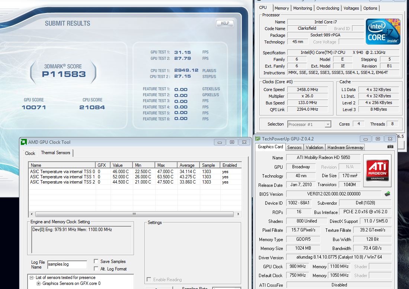Click the Memory Size value 1024 MB
Screen dimensions: 409x289
(x=303, y=248)
